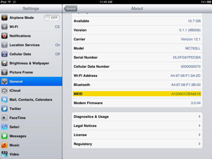
Task: Tap the MEID value A100001CBA6519
Action: tap(186, 94)
